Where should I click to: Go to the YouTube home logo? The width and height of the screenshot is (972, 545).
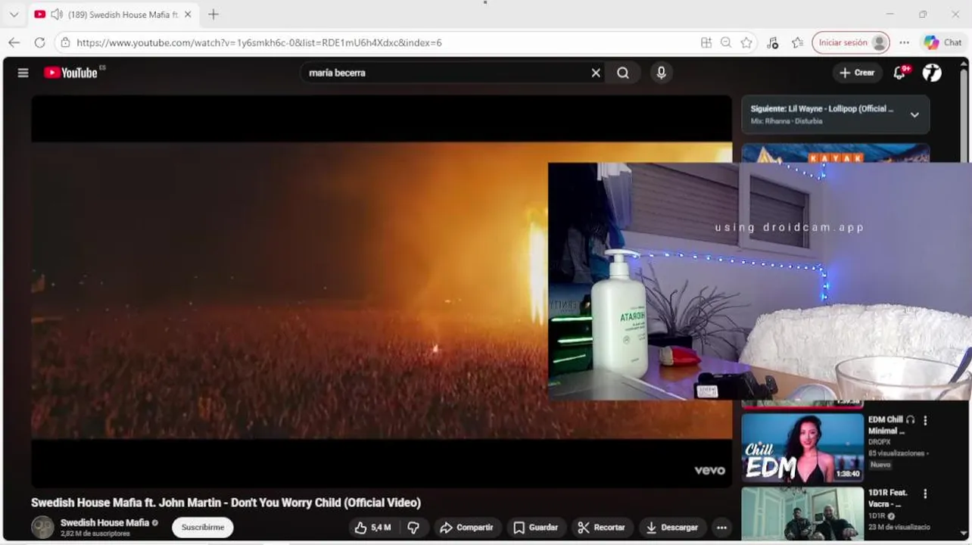click(70, 73)
